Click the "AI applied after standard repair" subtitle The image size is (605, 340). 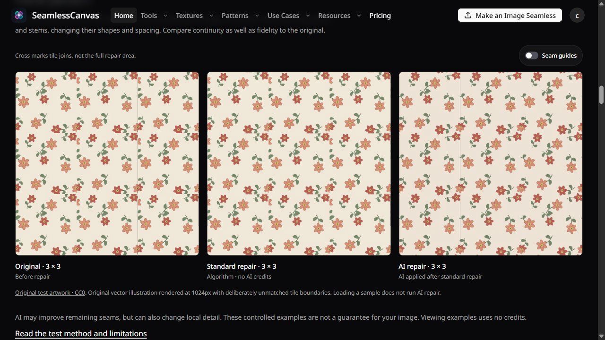441,277
